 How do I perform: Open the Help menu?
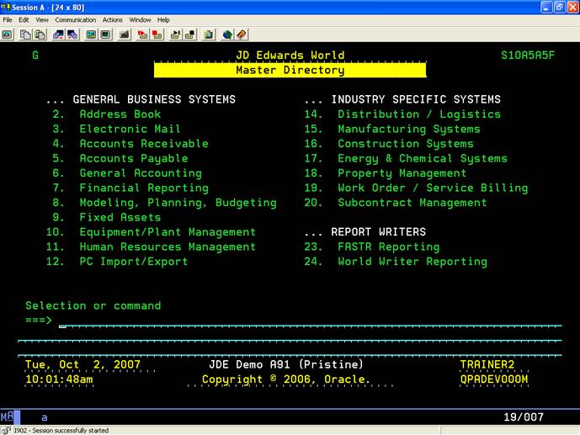(x=163, y=20)
